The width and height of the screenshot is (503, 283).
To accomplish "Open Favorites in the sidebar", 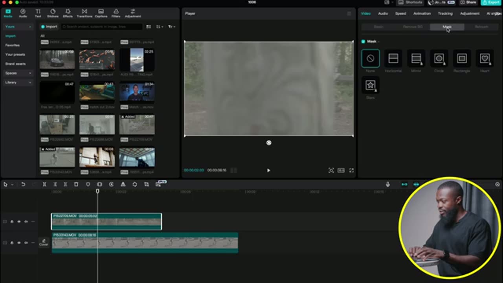I will coord(12,45).
